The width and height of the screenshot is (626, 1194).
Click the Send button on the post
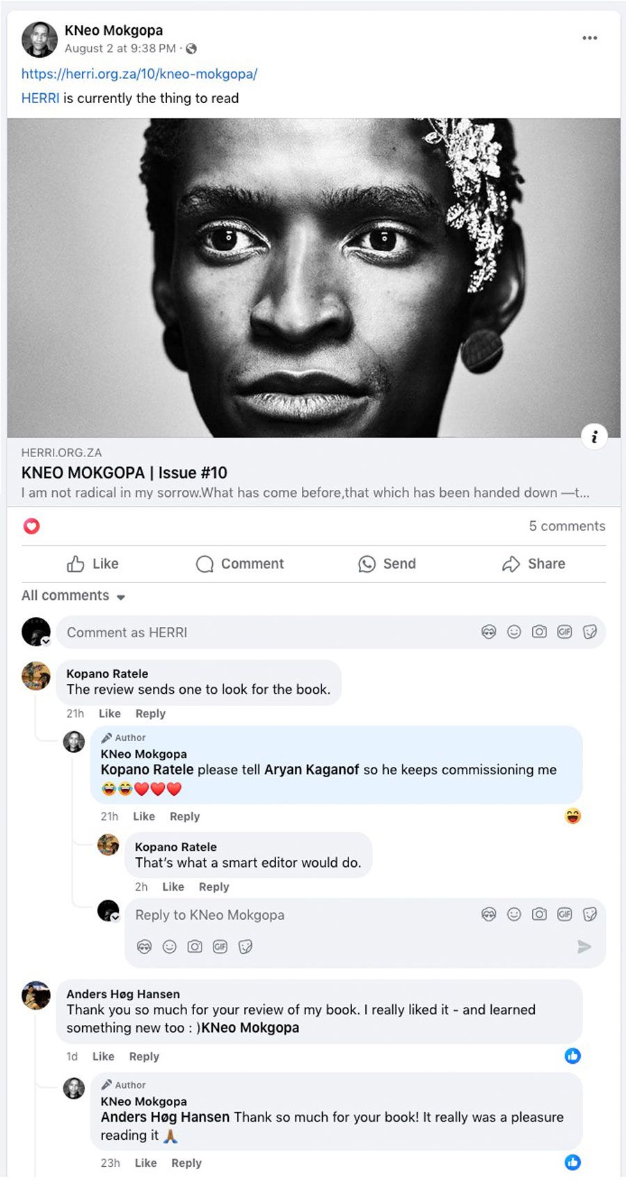(x=387, y=564)
